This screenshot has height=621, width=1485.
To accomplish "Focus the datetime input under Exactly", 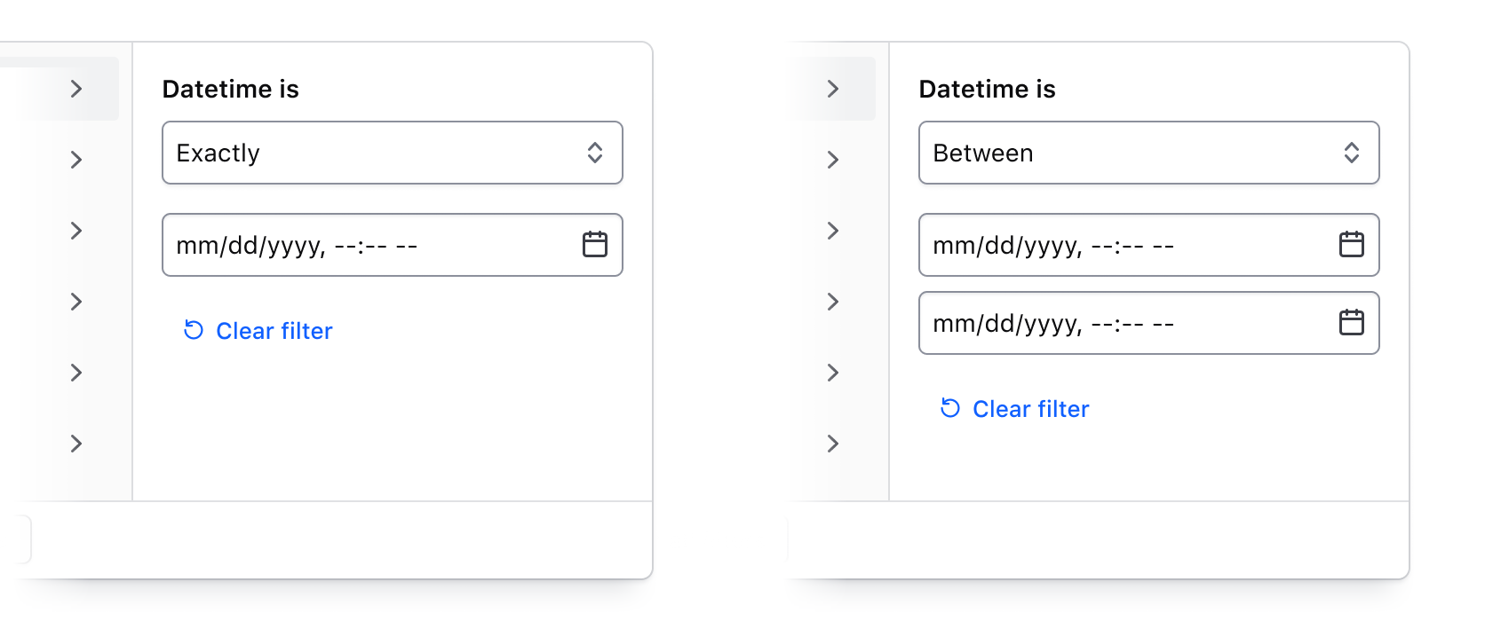I will pyautogui.click(x=355, y=245).
